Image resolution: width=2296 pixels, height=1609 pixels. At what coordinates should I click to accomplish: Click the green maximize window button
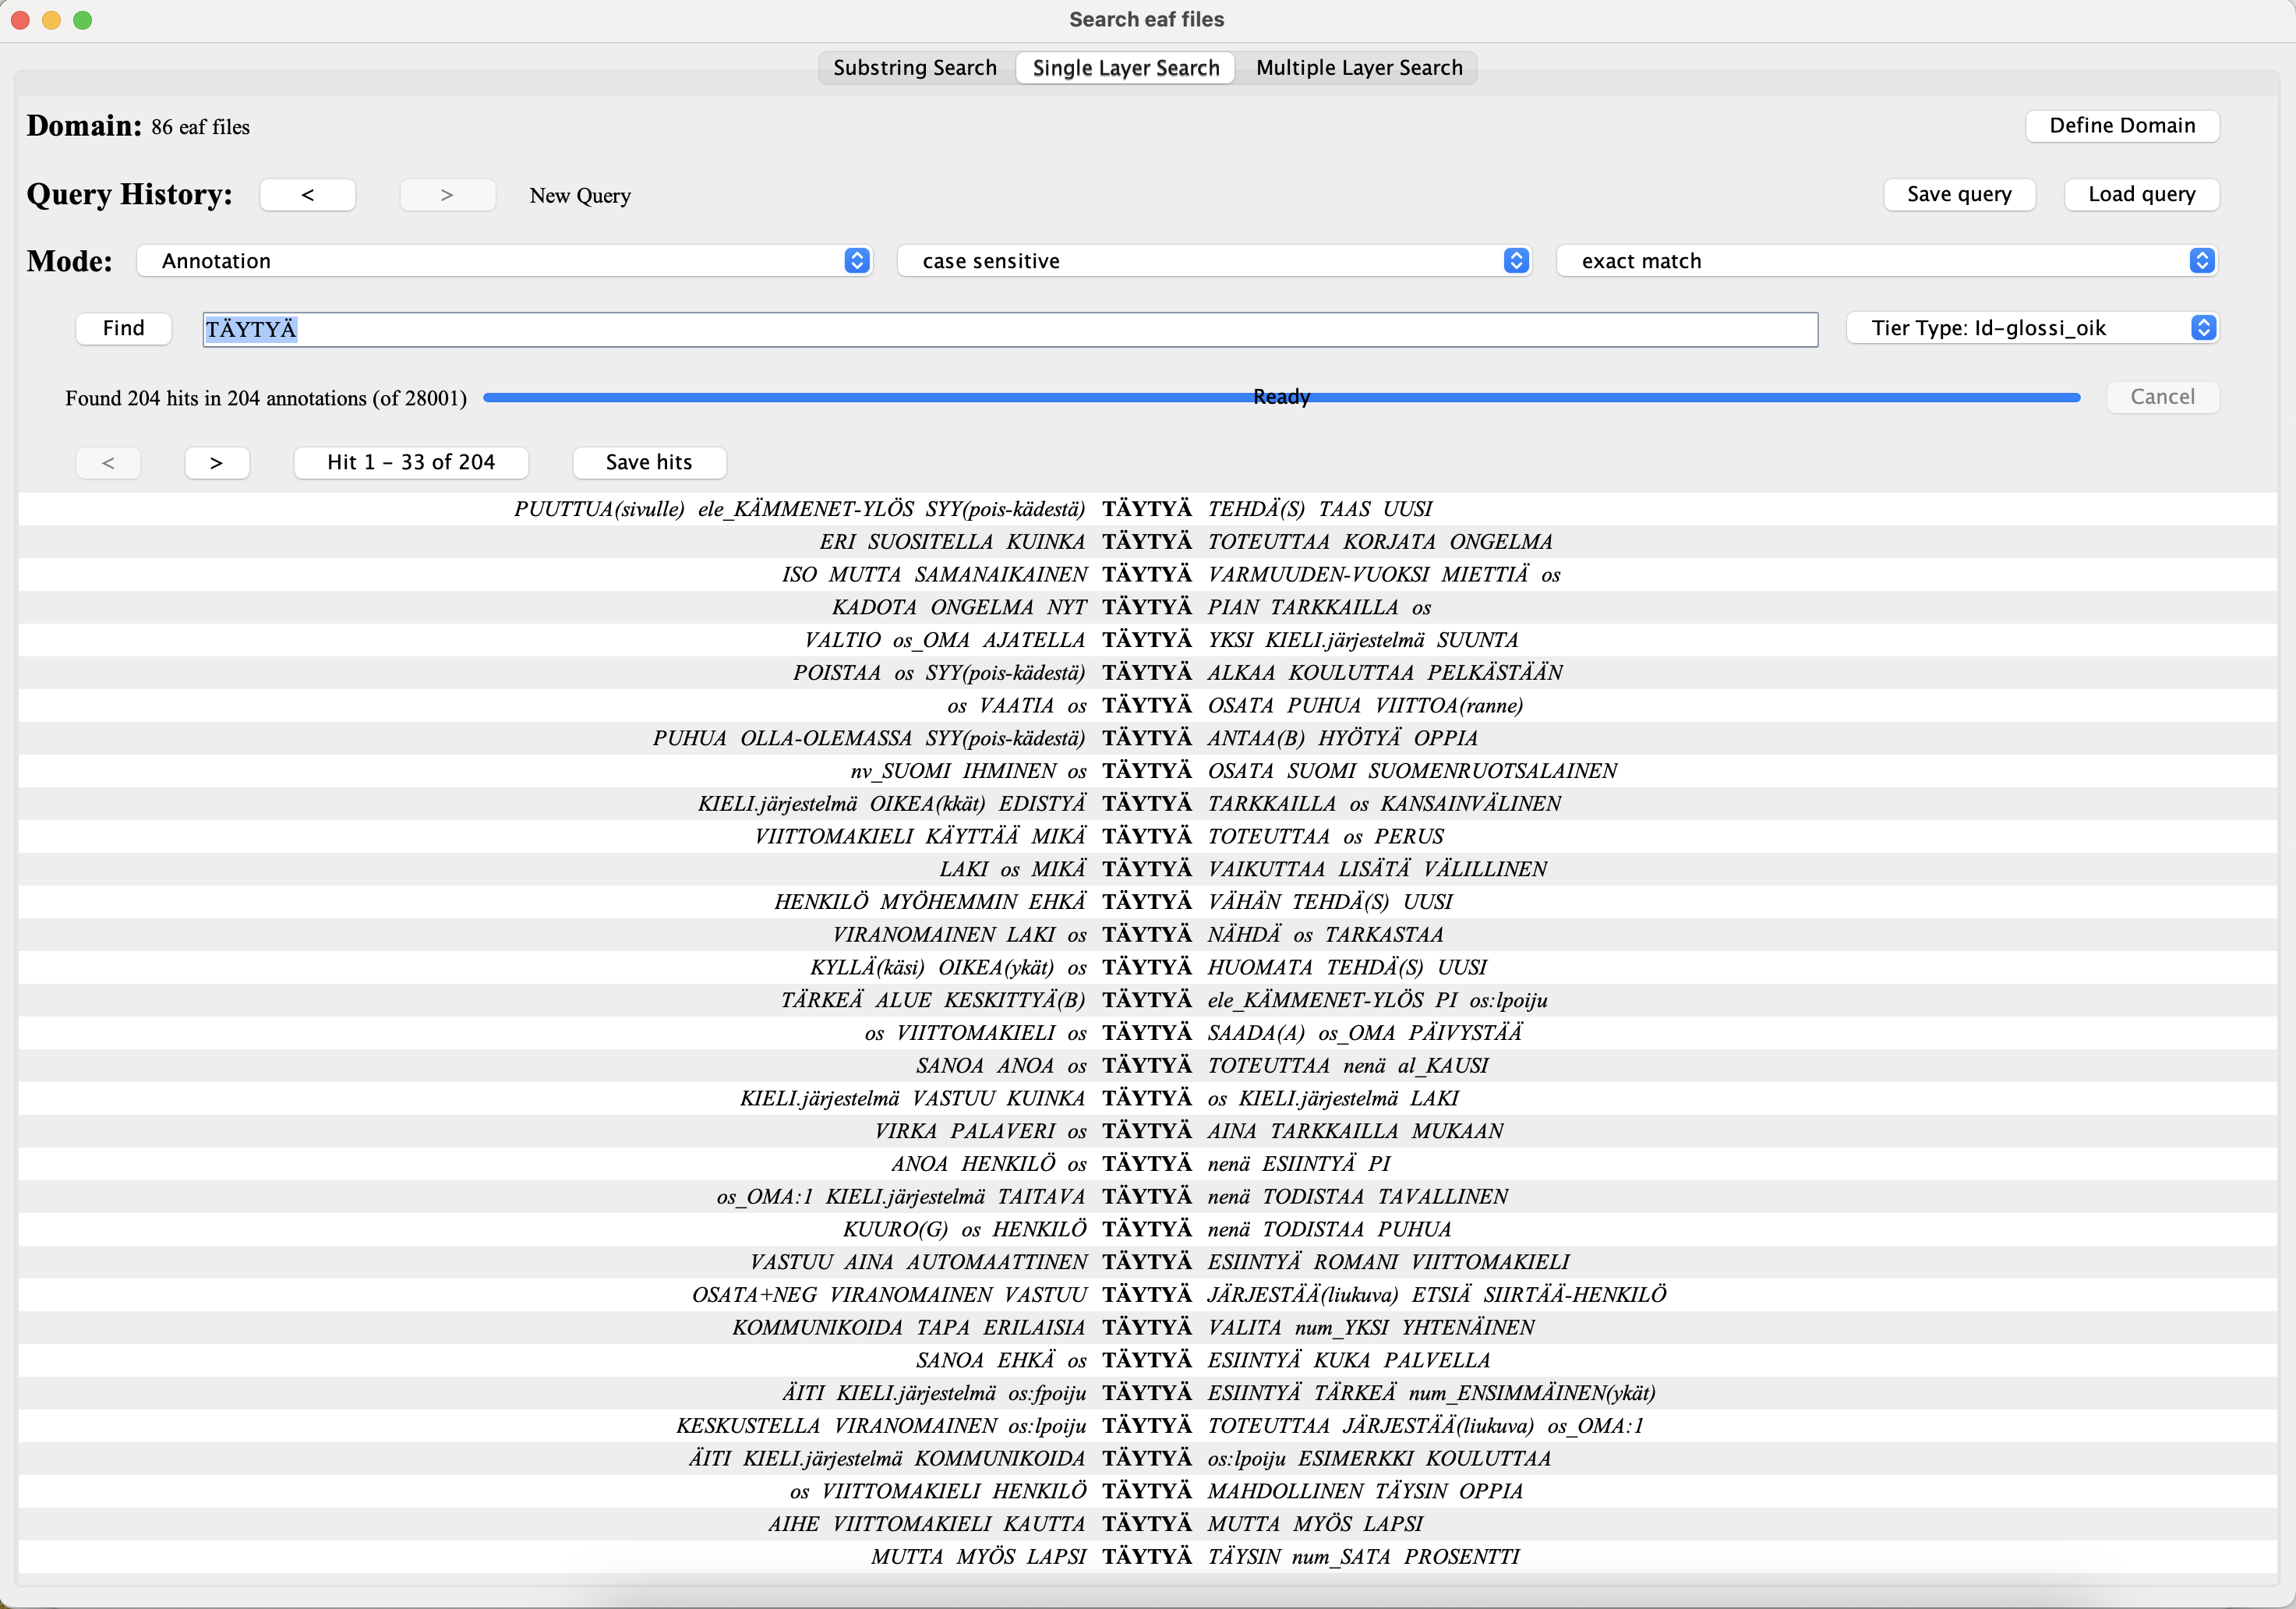(x=83, y=20)
